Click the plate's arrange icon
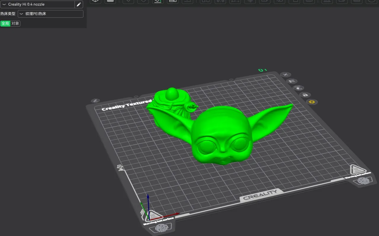Image resolution: width=379 pixels, height=236 pixels. click(298, 88)
